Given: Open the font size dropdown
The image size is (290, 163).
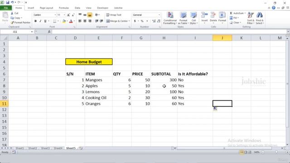Looking at the screenshot, I should (x=64, y=15).
